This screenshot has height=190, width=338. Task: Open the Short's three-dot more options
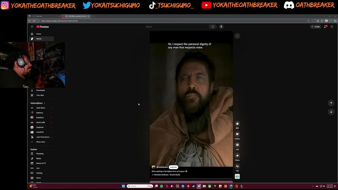[x=237, y=36]
